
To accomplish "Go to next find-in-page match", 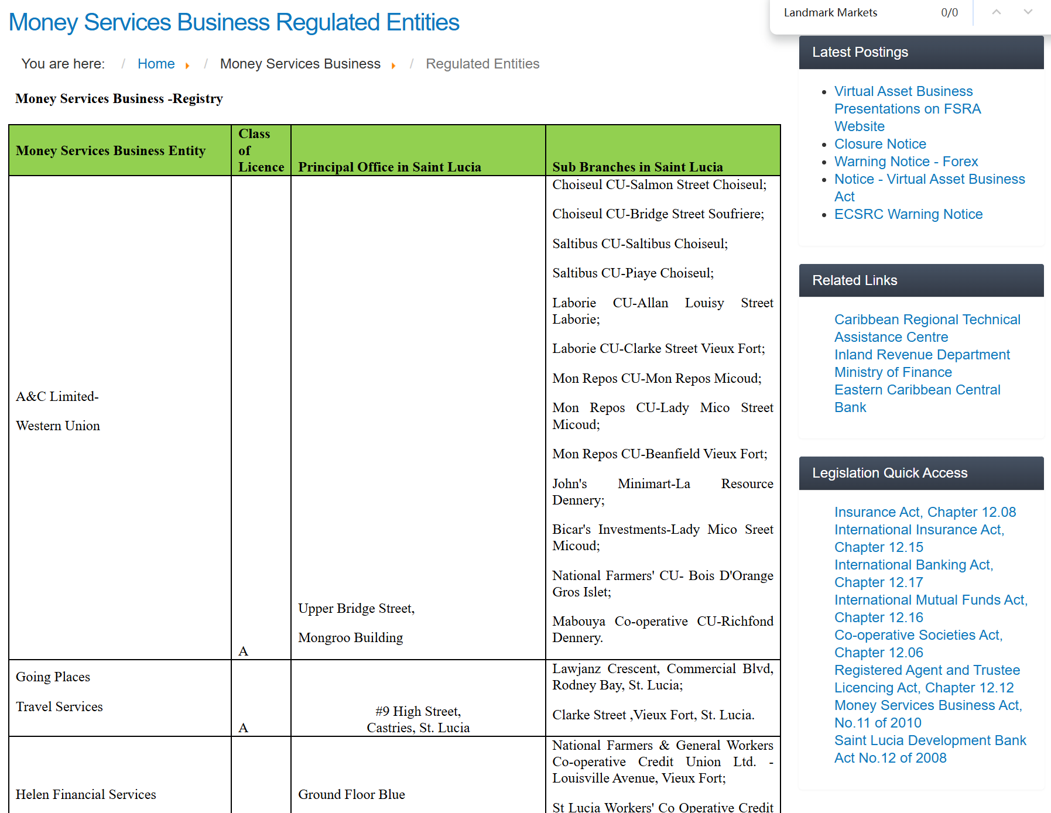I will pyautogui.click(x=1028, y=12).
